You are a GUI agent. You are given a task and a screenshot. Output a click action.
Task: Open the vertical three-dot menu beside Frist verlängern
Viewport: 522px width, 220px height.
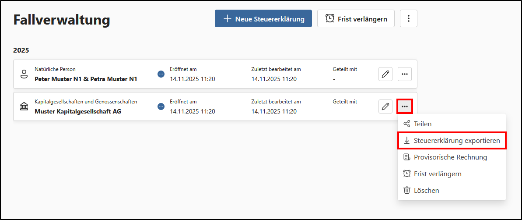tap(409, 18)
